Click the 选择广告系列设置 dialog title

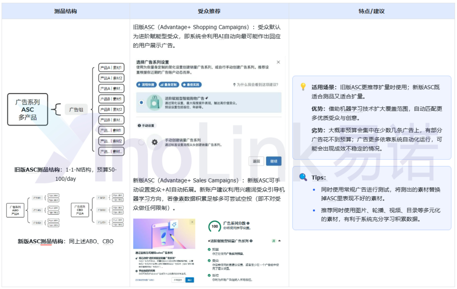[x=152, y=62]
